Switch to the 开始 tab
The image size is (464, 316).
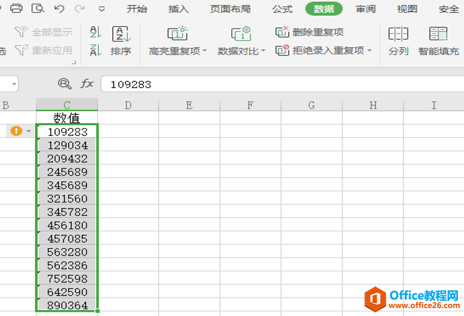137,9
